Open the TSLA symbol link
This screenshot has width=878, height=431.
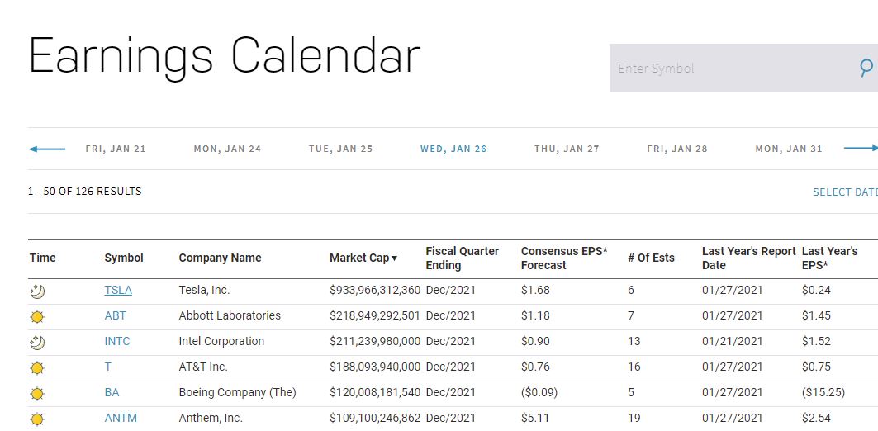pos(118,291)
